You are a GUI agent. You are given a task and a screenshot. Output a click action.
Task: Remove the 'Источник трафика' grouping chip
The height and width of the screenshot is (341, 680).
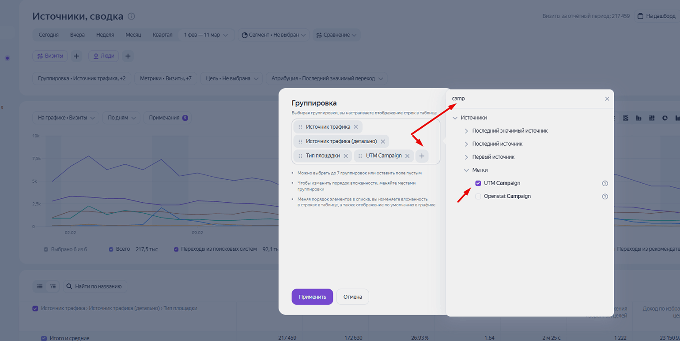click(x=355, y=127)
